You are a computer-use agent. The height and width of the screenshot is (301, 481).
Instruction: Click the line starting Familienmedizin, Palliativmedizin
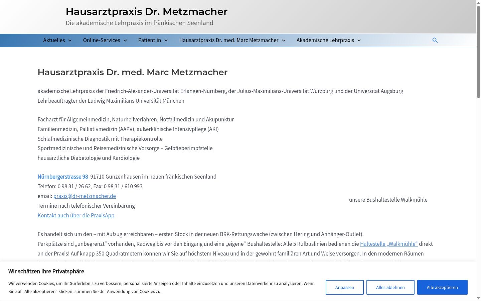[128, 129]
